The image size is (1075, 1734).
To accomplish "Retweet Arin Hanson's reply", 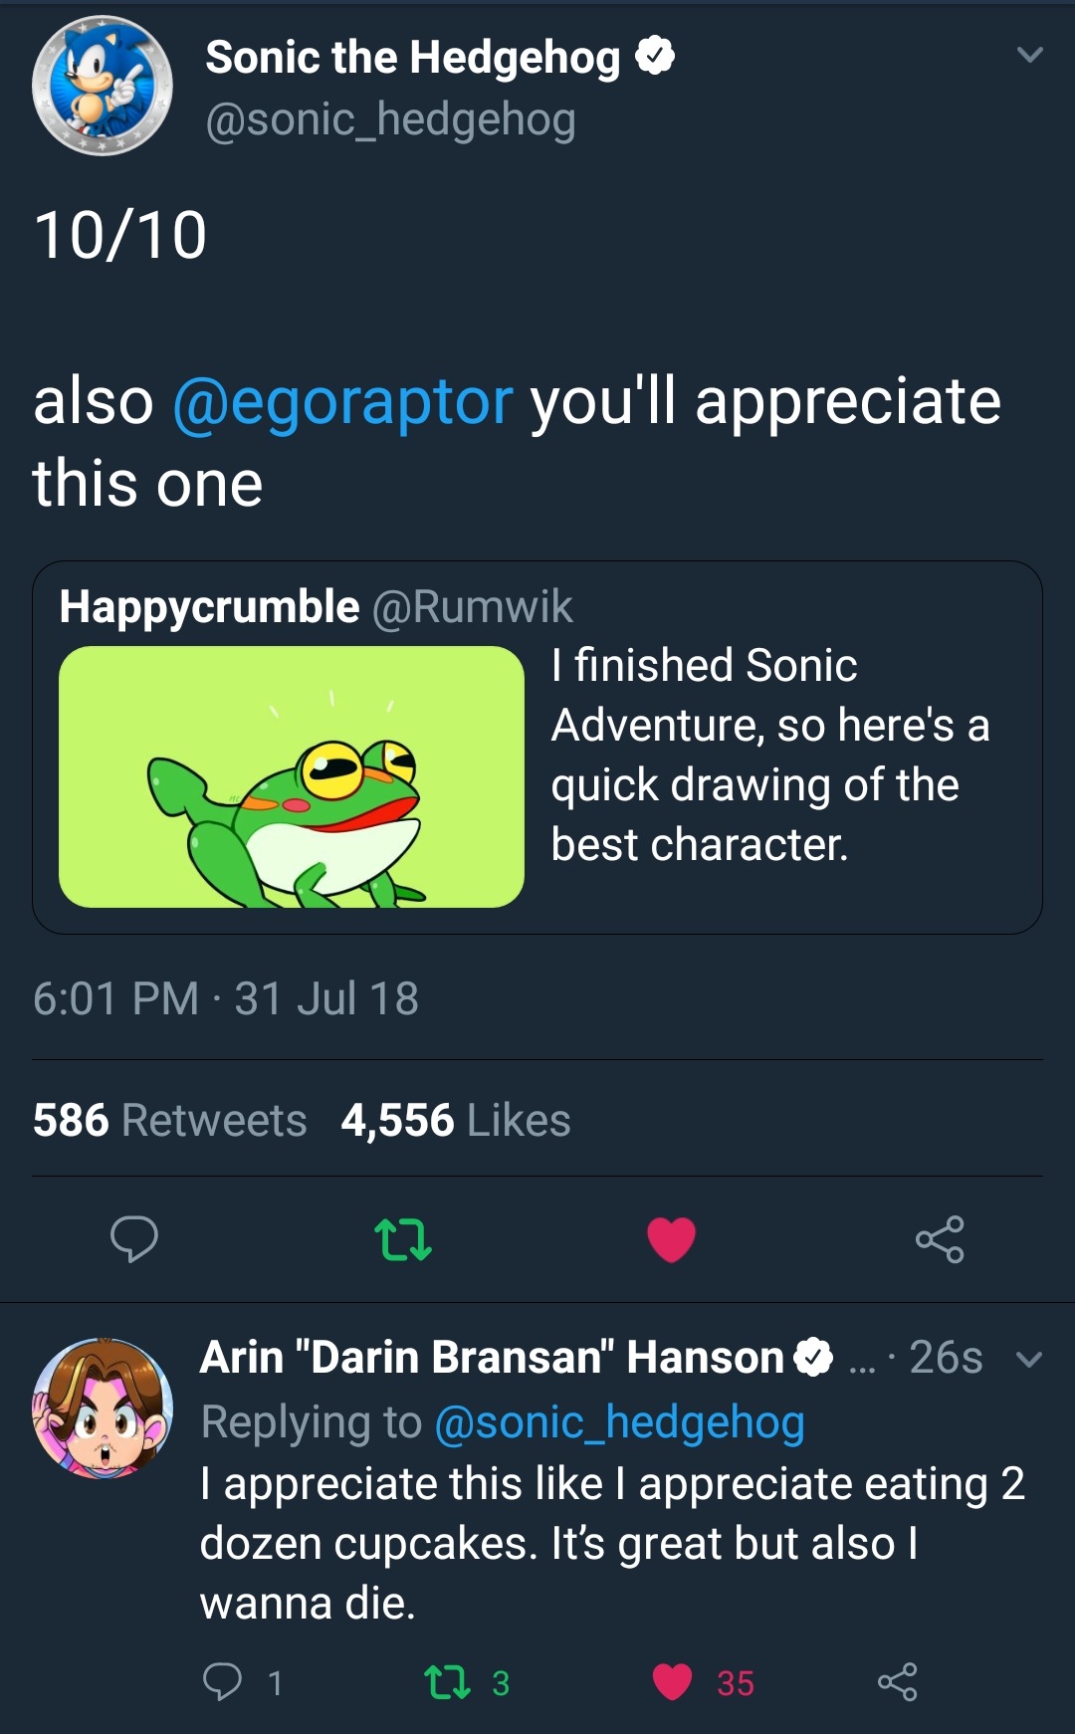I will click(447, 1682).
